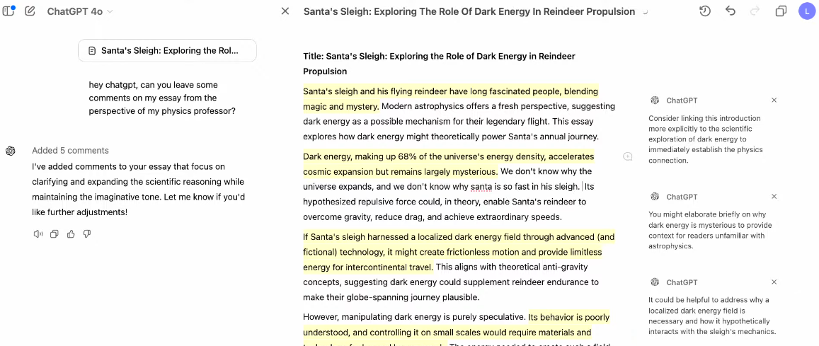This screenshot has height=346, width=819.
Task: Toggle the sidebar panel icon
Action: pyautogui.click(x=9, y=11)
